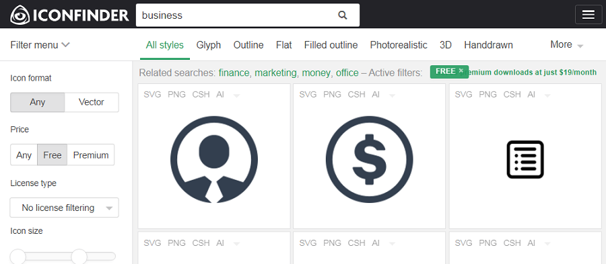Open the license type dropdown
The width and height of the screenshot is (606, 264).
pos(65,208)
